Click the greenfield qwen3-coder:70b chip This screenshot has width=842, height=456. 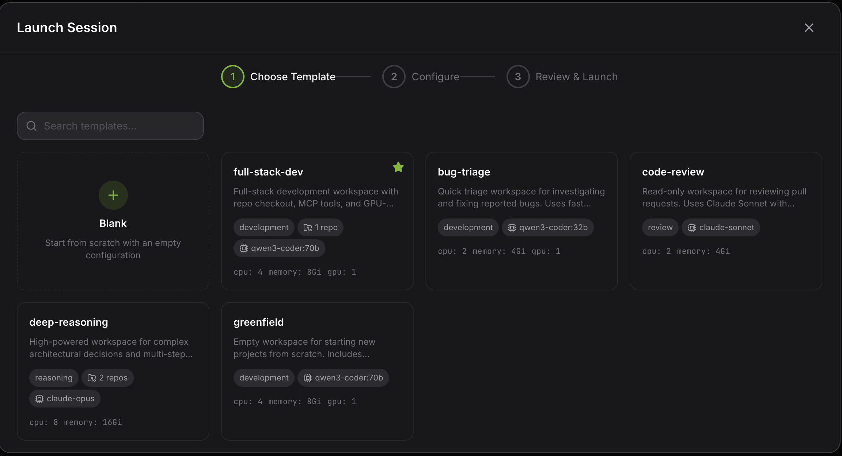click(x=343, y=378)
